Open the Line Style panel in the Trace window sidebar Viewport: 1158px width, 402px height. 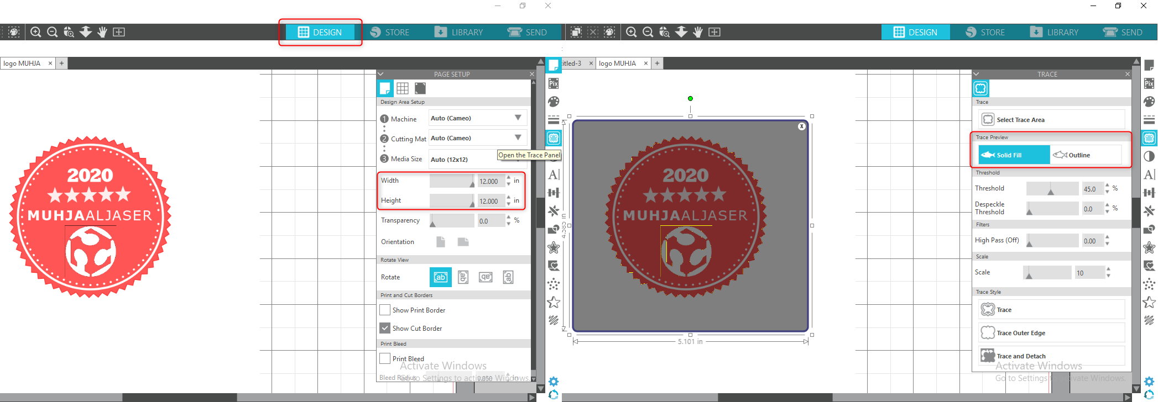click(x=1149, y=120)
